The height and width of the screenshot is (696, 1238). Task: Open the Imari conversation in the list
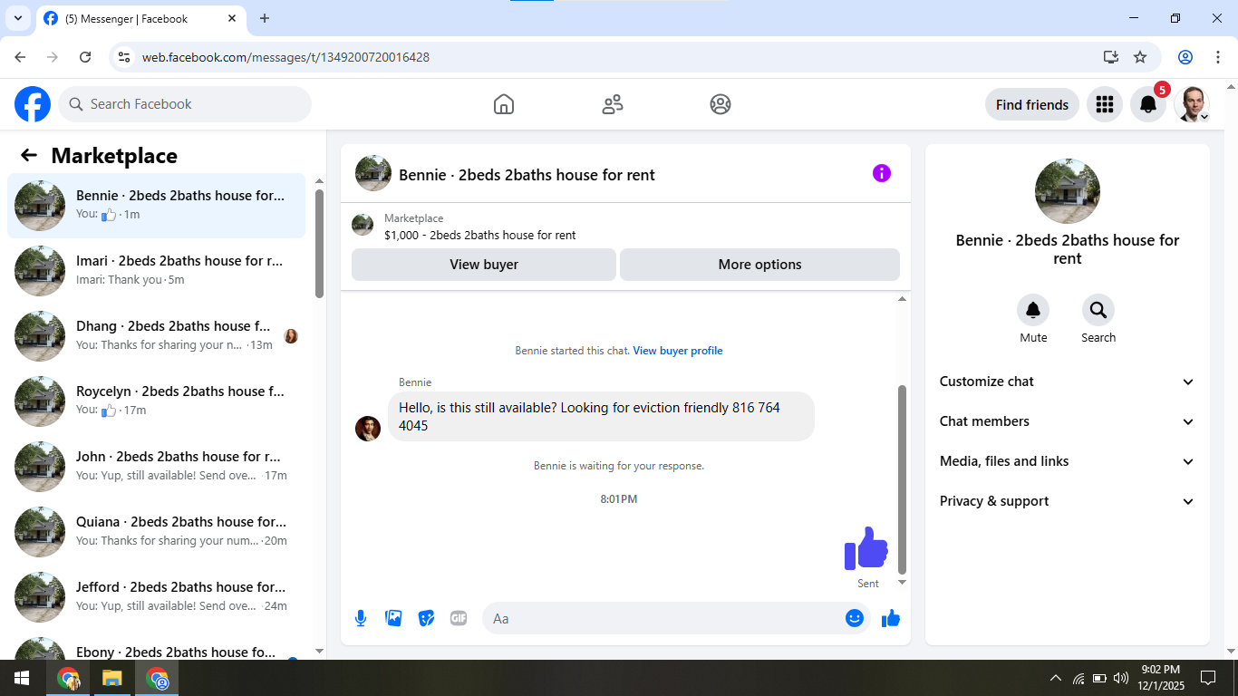click(x=156, y=271)
